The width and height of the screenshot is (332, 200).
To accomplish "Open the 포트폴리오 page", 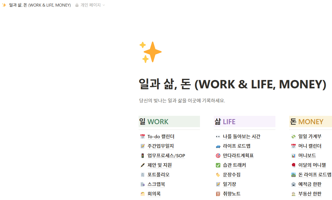I will (158, 175).
